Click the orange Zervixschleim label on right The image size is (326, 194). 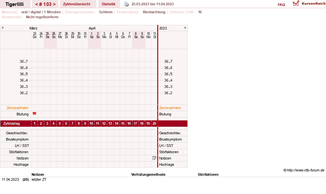[x=170, y=108]
